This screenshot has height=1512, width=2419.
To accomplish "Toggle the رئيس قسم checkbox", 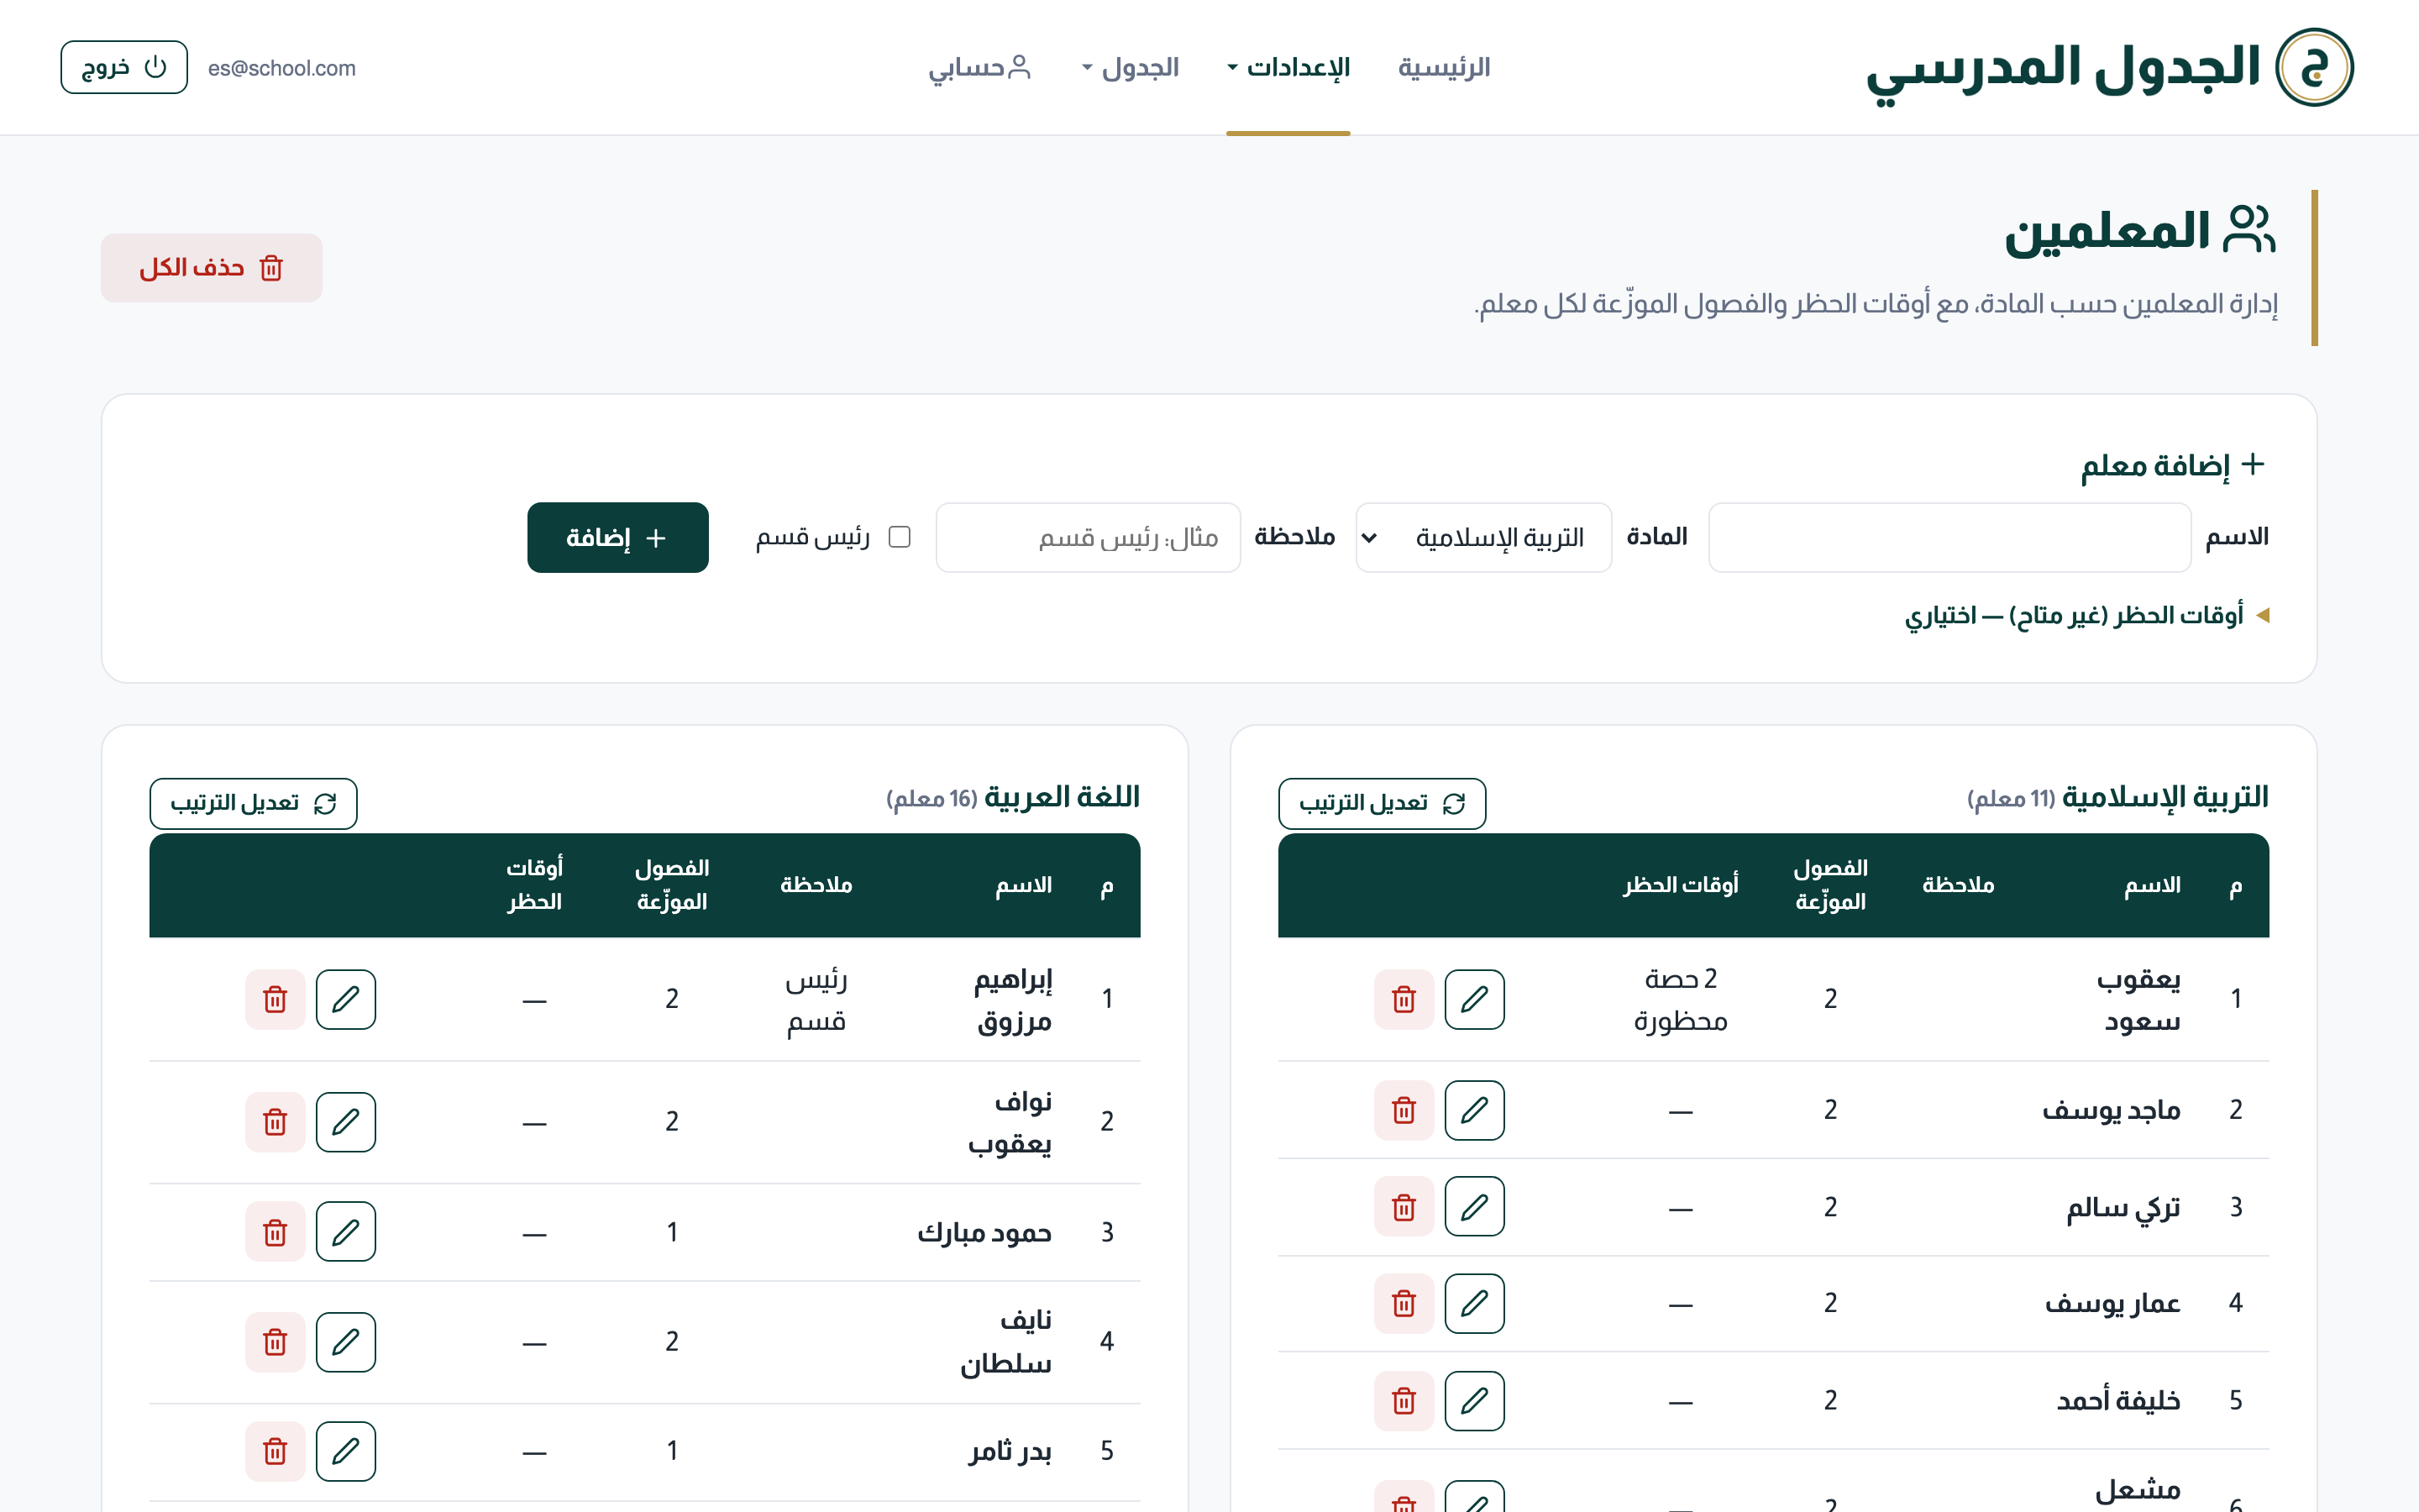I will click(x=900, y=537).
